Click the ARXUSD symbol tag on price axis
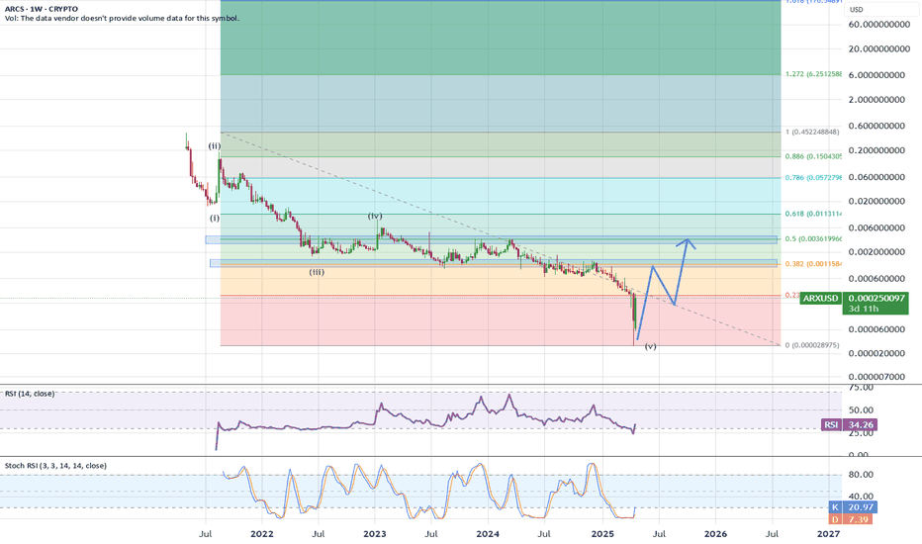 pos(820,298)
